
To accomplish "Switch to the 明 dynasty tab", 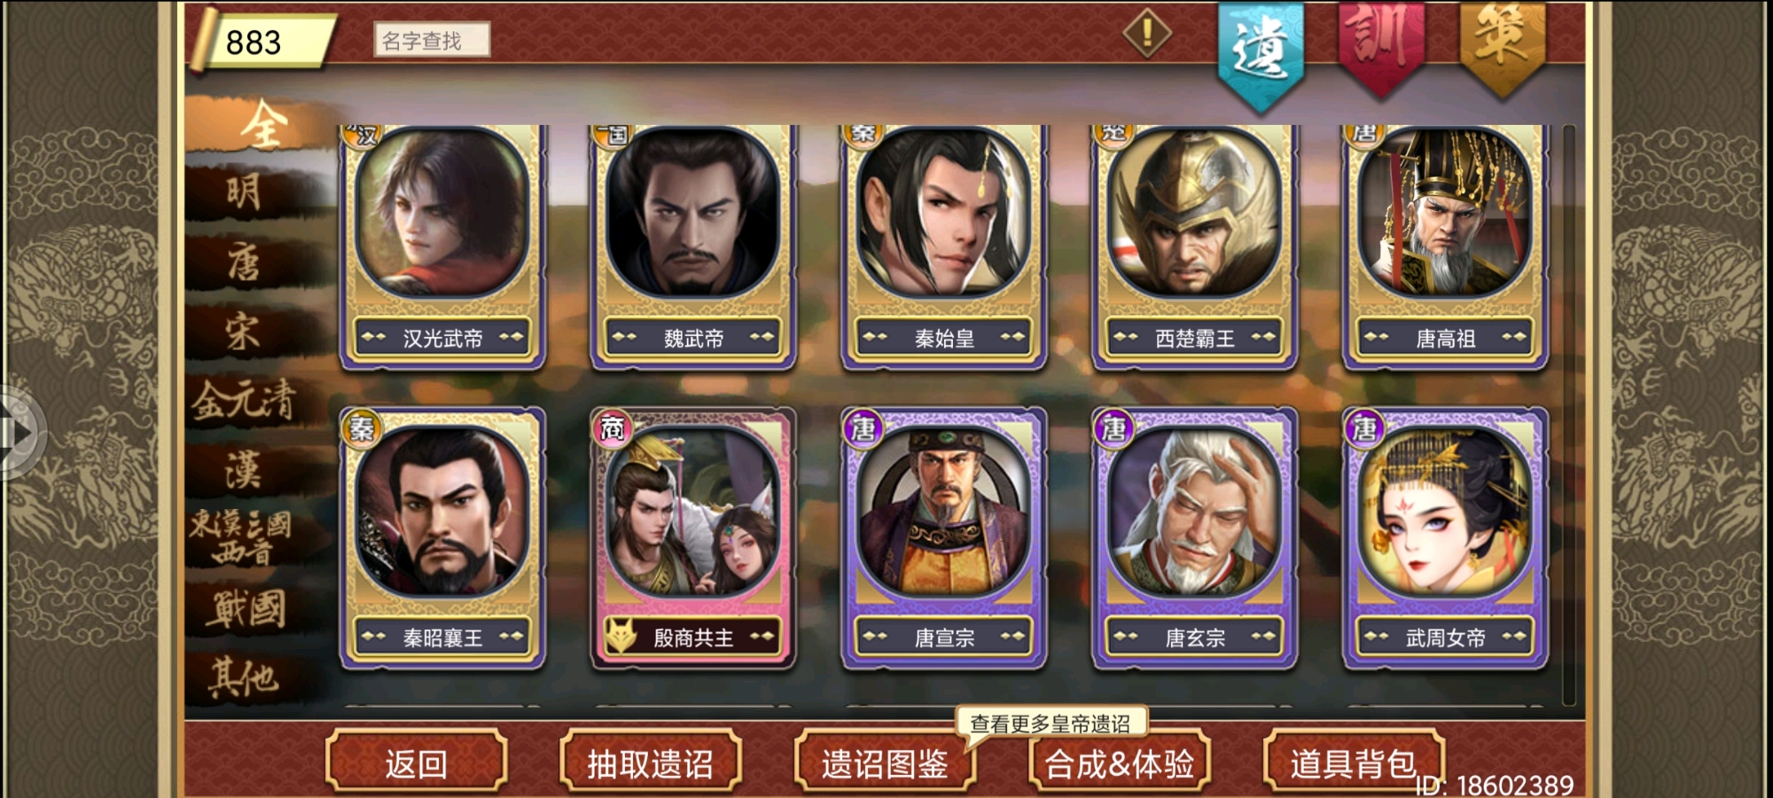I will pyautogui.click(x=244, y=192).
